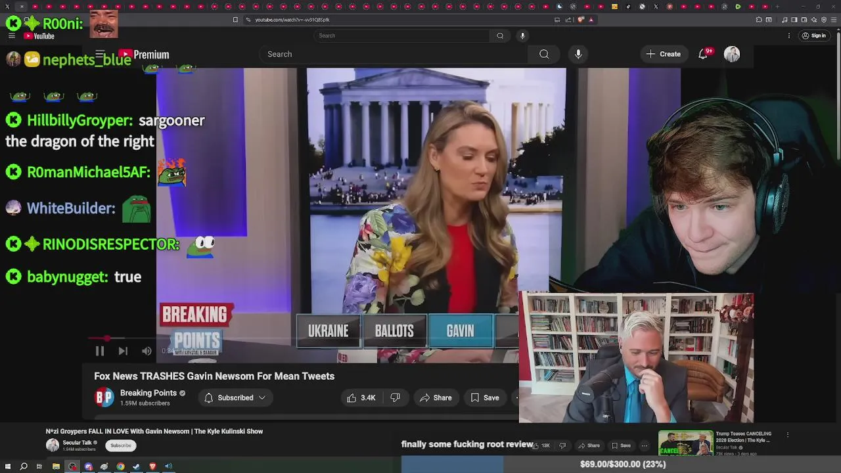Screen dimensions: 841x473
Task: Open Steam from the taskbar
Action: 136,466
